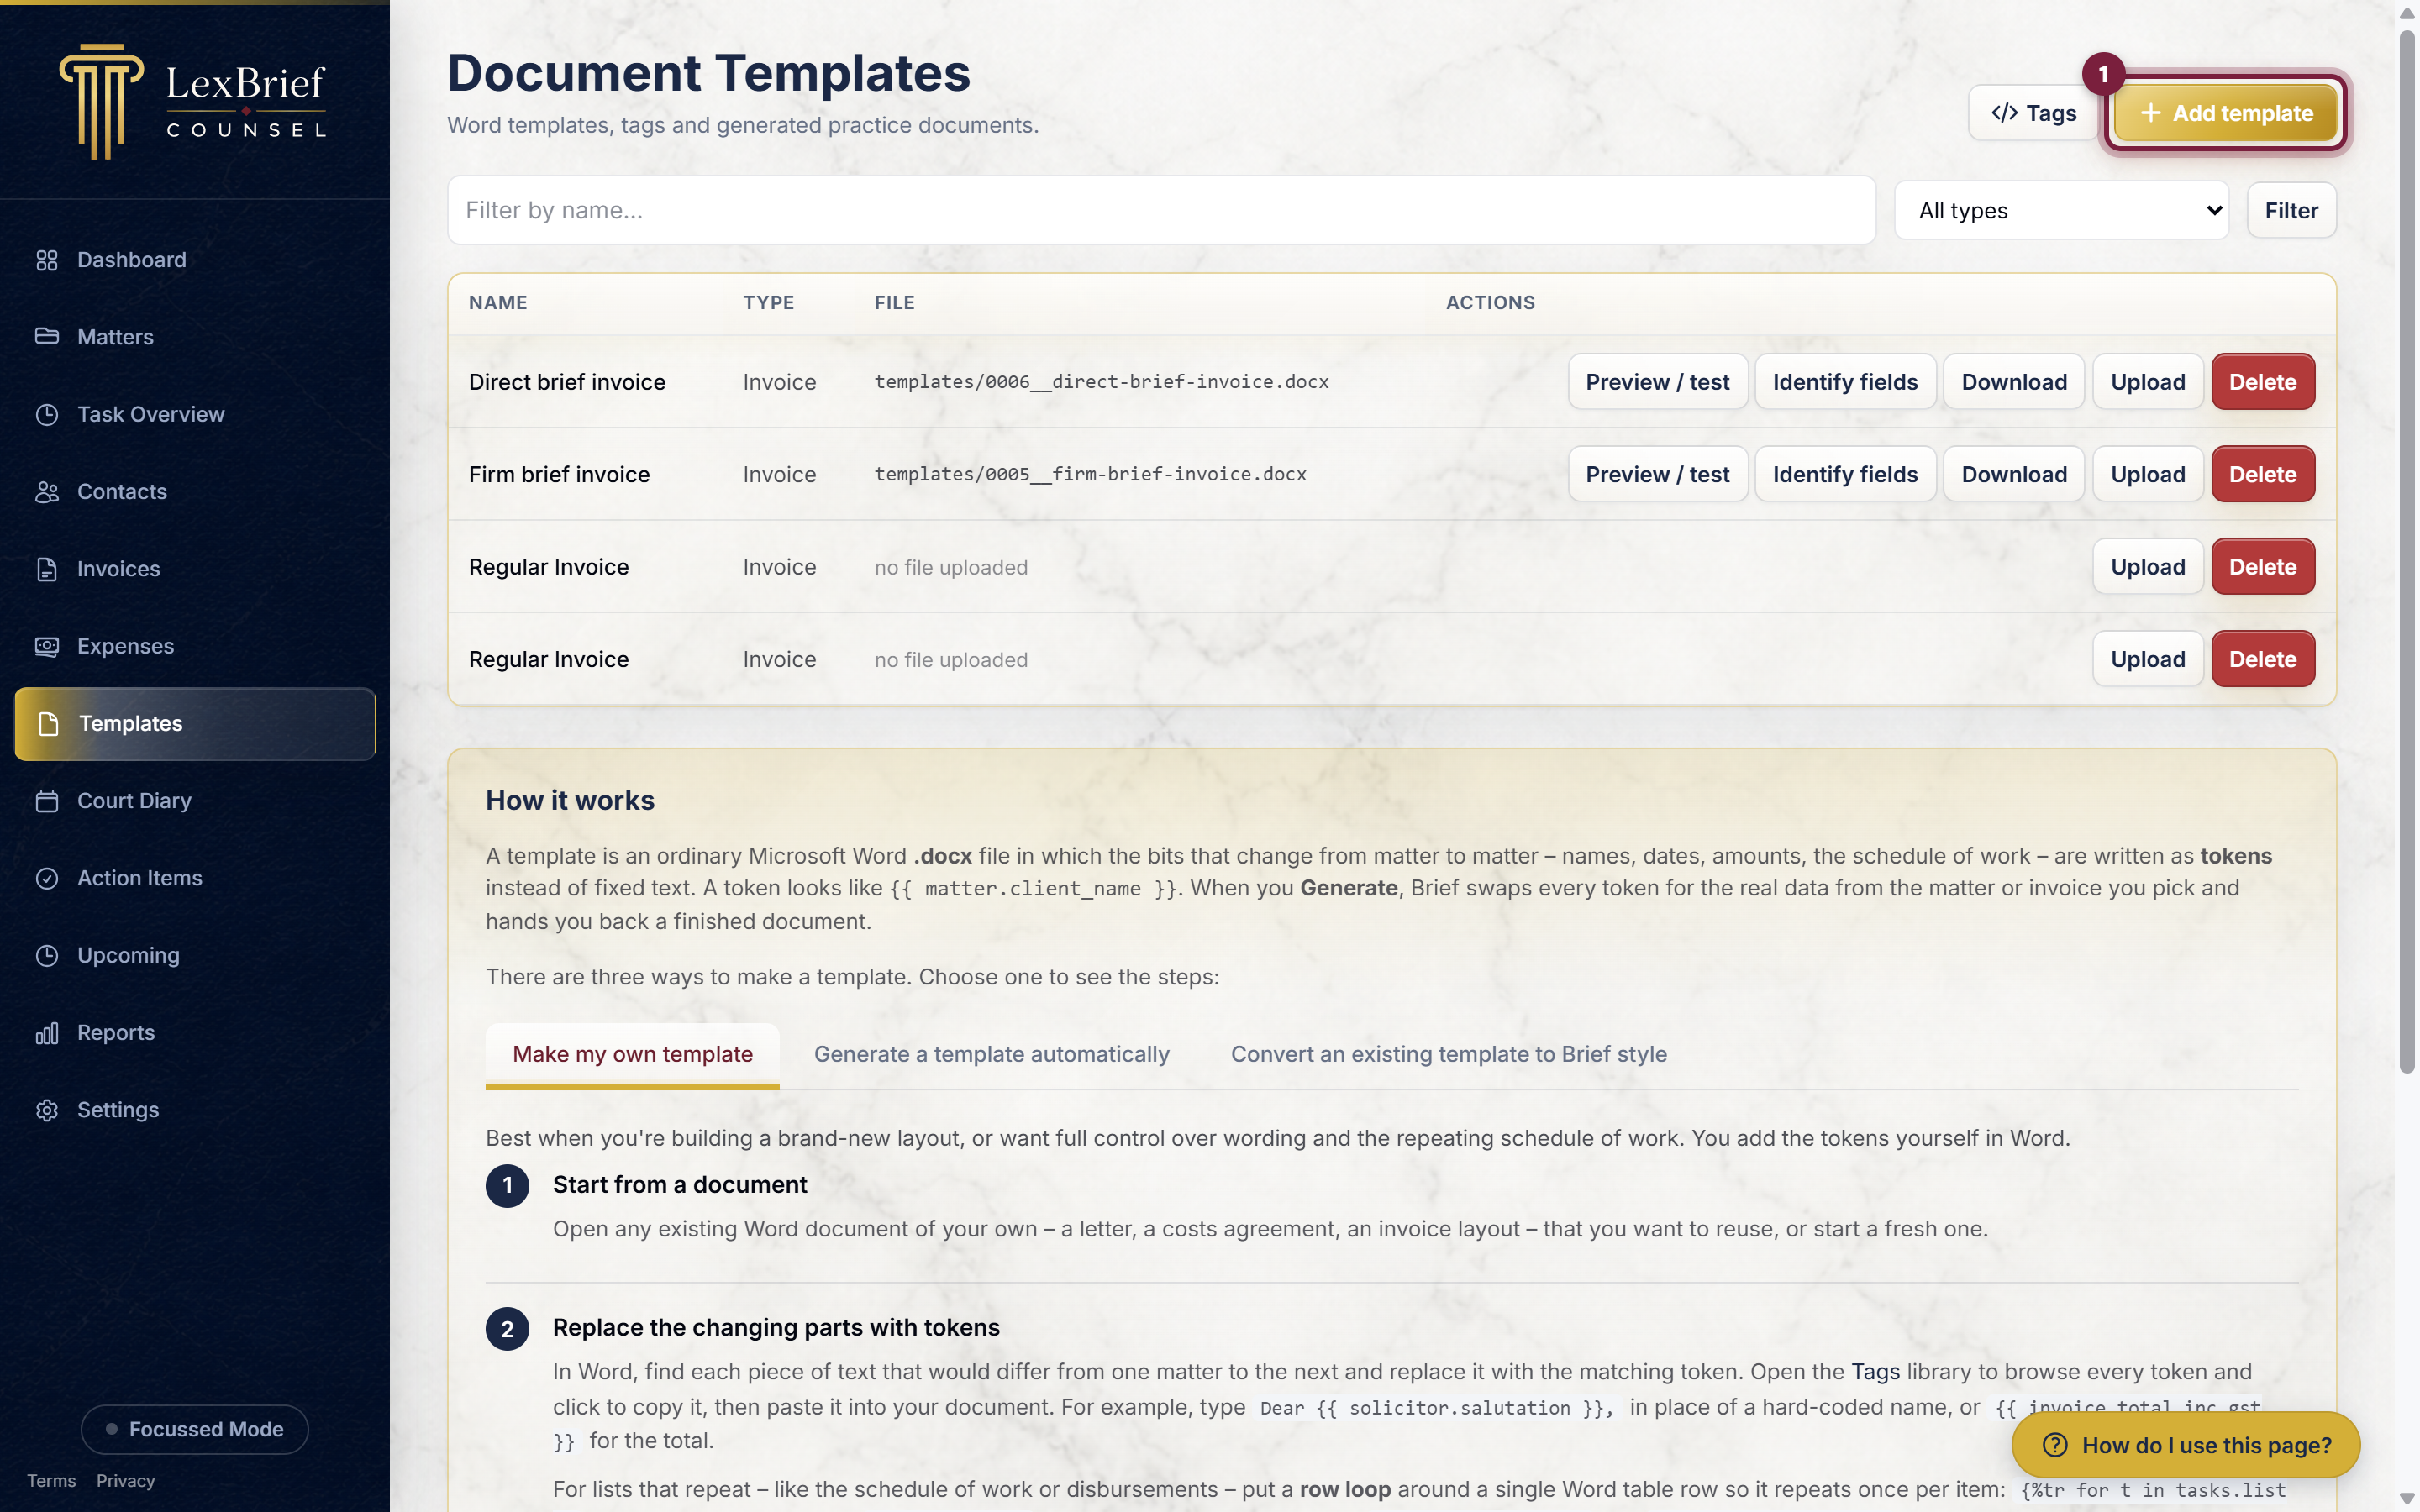Open the Expenses section

[x=195, y=646]
